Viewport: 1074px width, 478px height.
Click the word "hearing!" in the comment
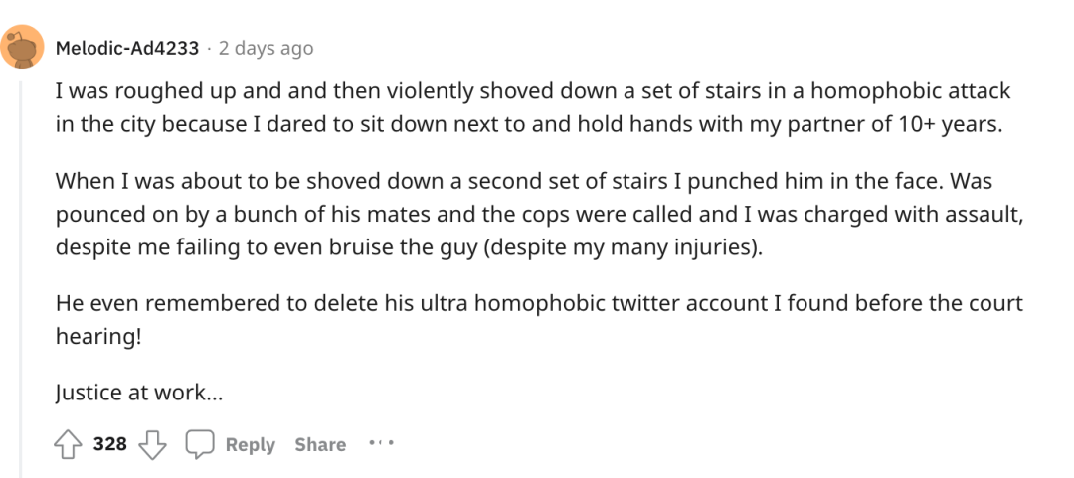[97, 336]
